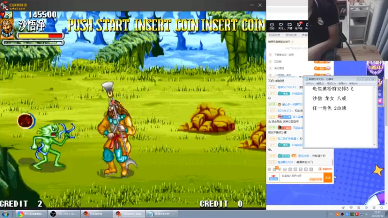Screen dimensions: 388x218
Task: Click the red tray icon in system tray
Action: click(357, 214)
